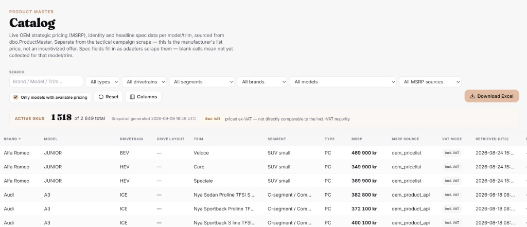Screen dimensions: 527x227
Task: Expand the All models dropdown
Action: click(x=343, y=82)
